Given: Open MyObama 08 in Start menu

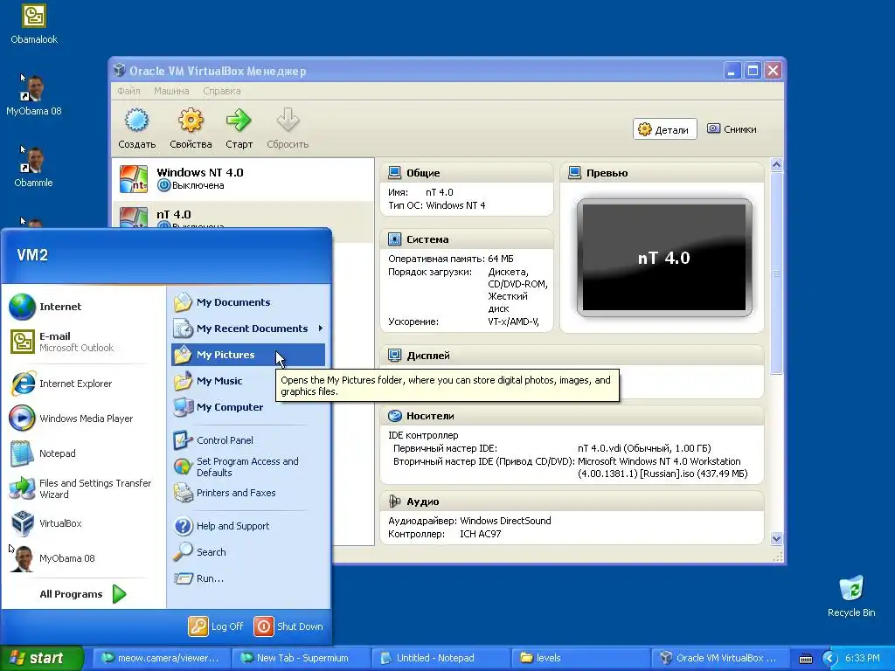Looking at the screenshot, I should pos(84,558).
